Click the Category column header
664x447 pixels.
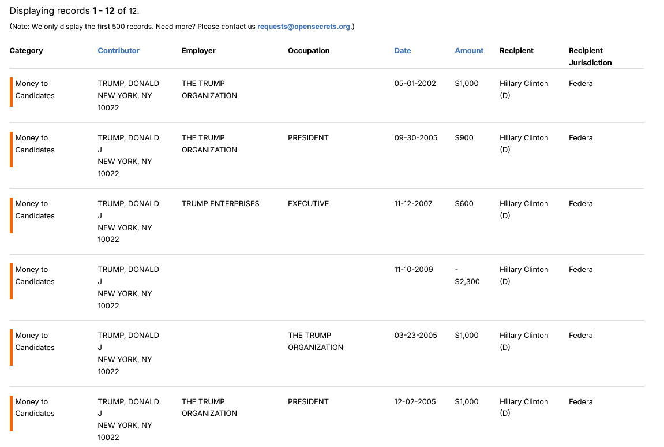[x=27, y=50]
